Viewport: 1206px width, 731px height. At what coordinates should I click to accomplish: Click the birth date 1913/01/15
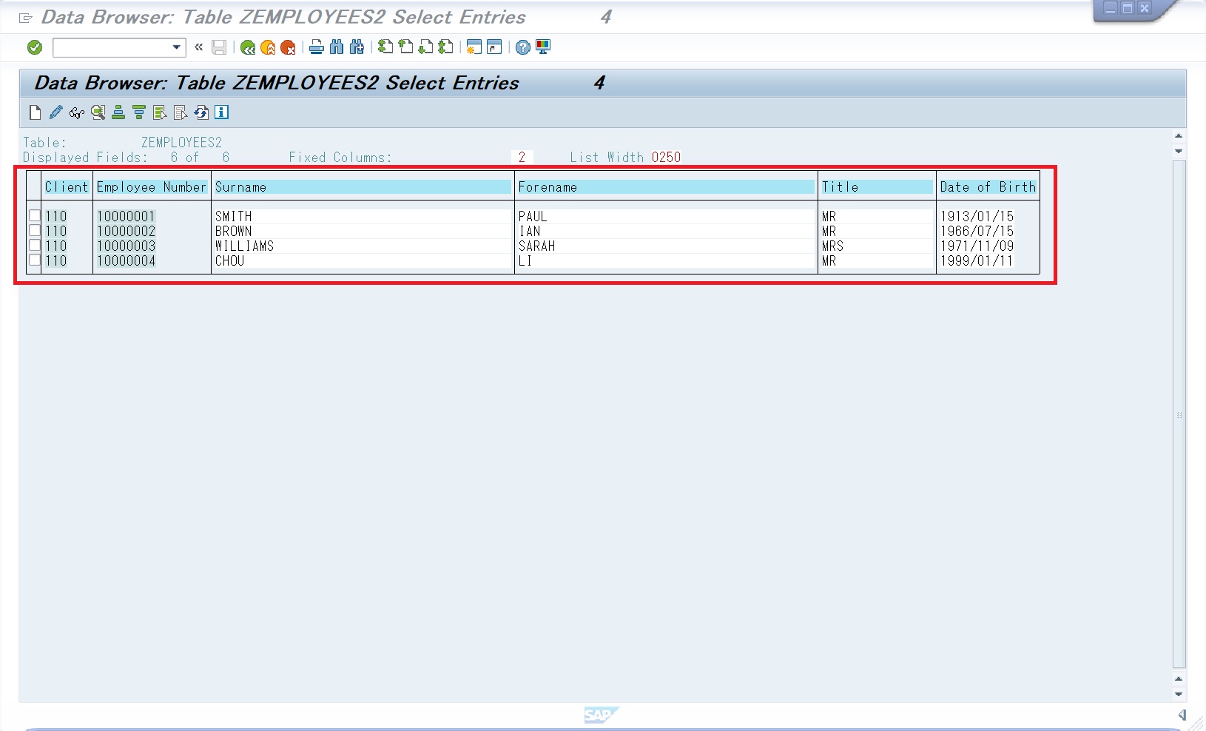977,216
